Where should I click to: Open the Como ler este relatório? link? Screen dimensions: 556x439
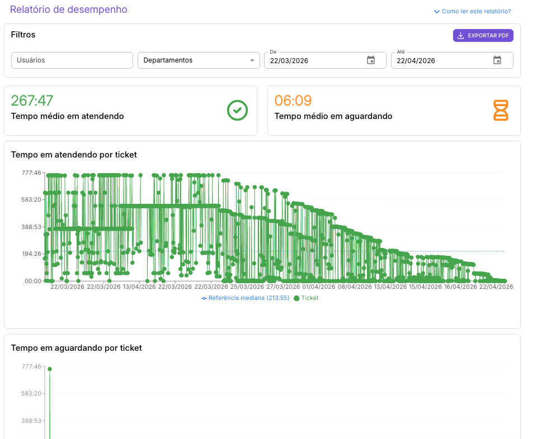476,11
